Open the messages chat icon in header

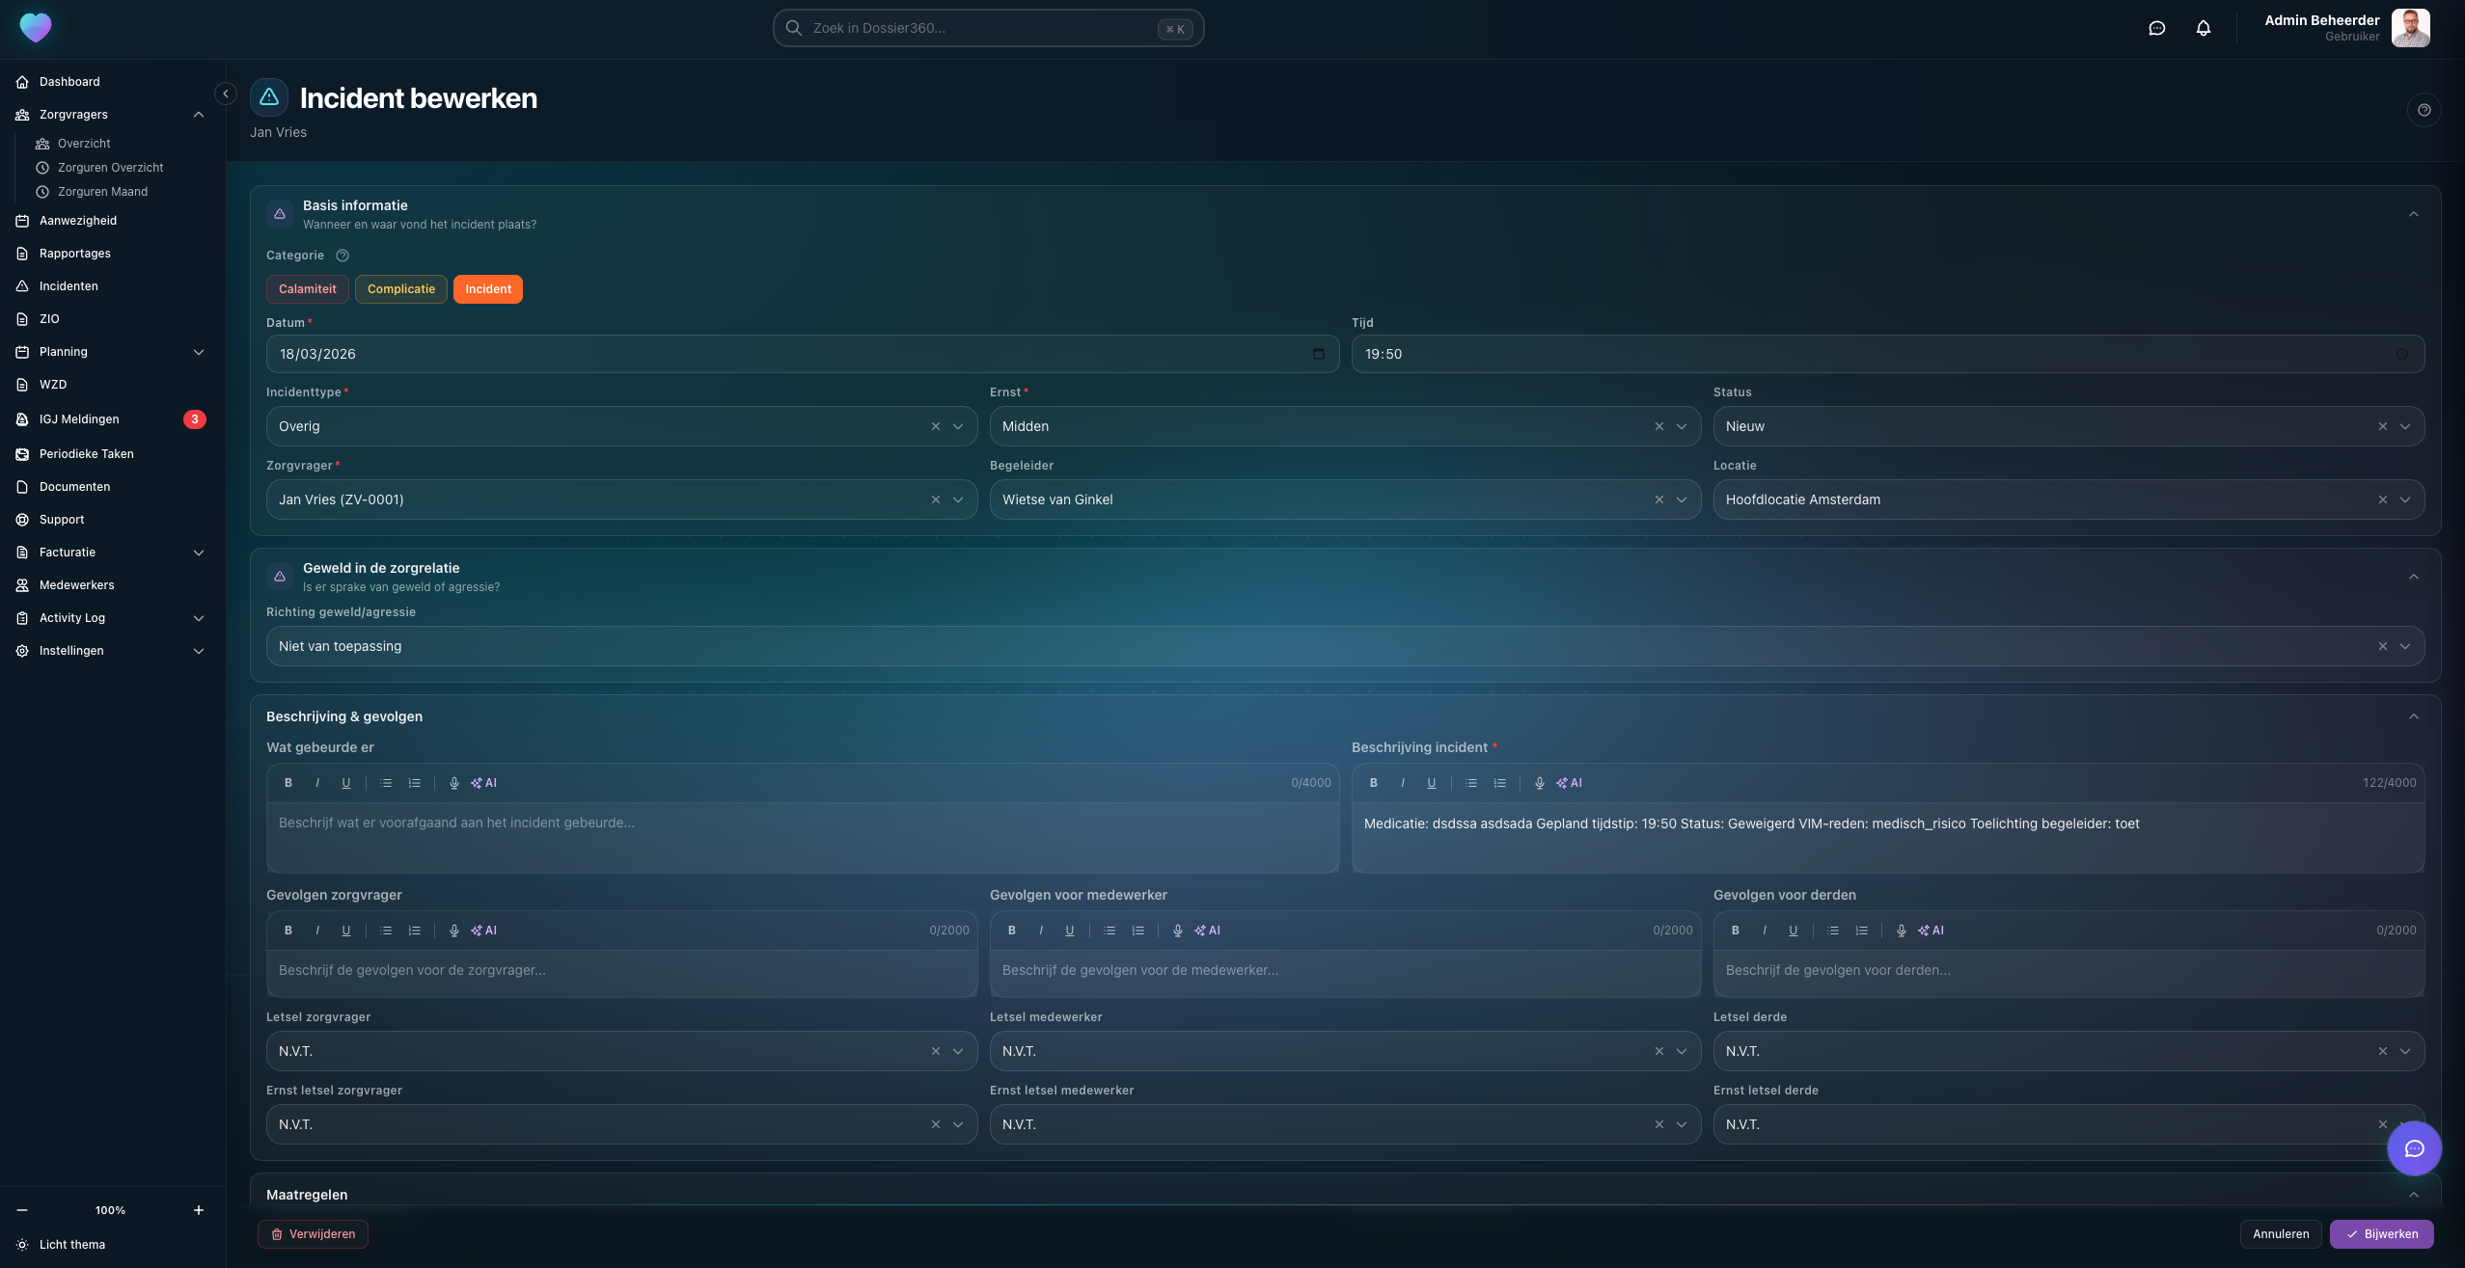[x=2156, y=28]
